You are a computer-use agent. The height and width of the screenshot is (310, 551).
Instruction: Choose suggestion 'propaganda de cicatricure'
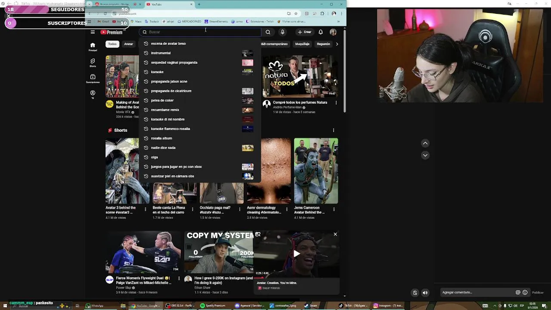(x=200, y=91)
